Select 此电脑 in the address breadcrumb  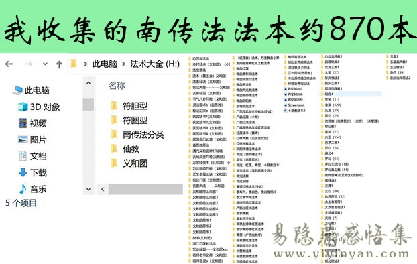click(105, 64)
